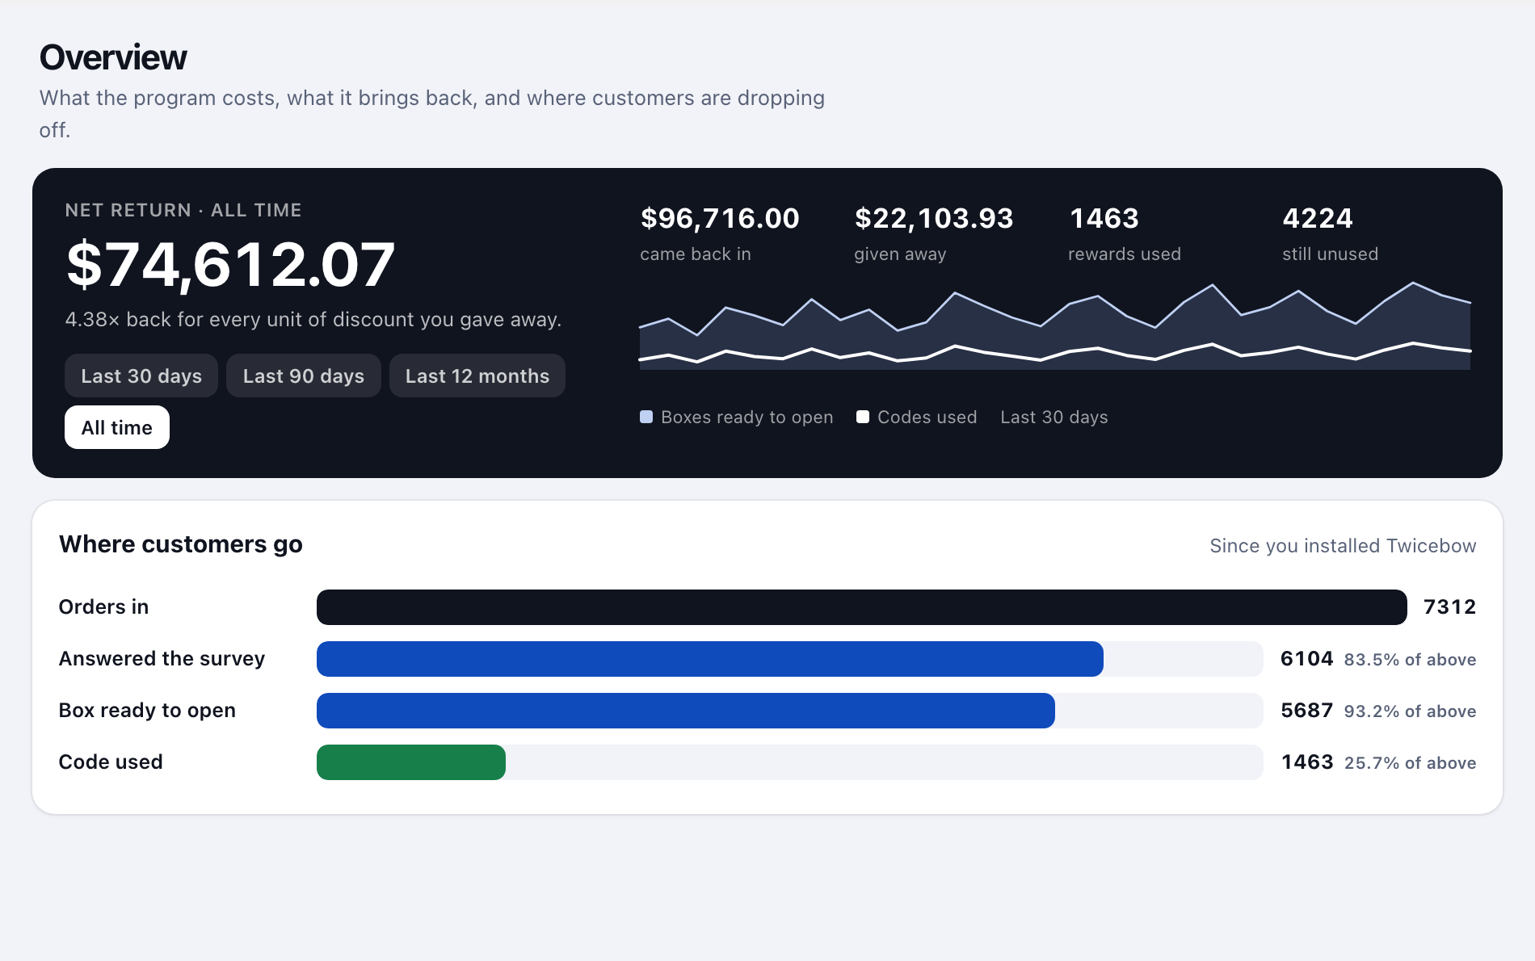Screen dimensions: 1535x961
Task: Click the 5687 box ready count
Action: pyautogui.click(x=1307, y=711)
